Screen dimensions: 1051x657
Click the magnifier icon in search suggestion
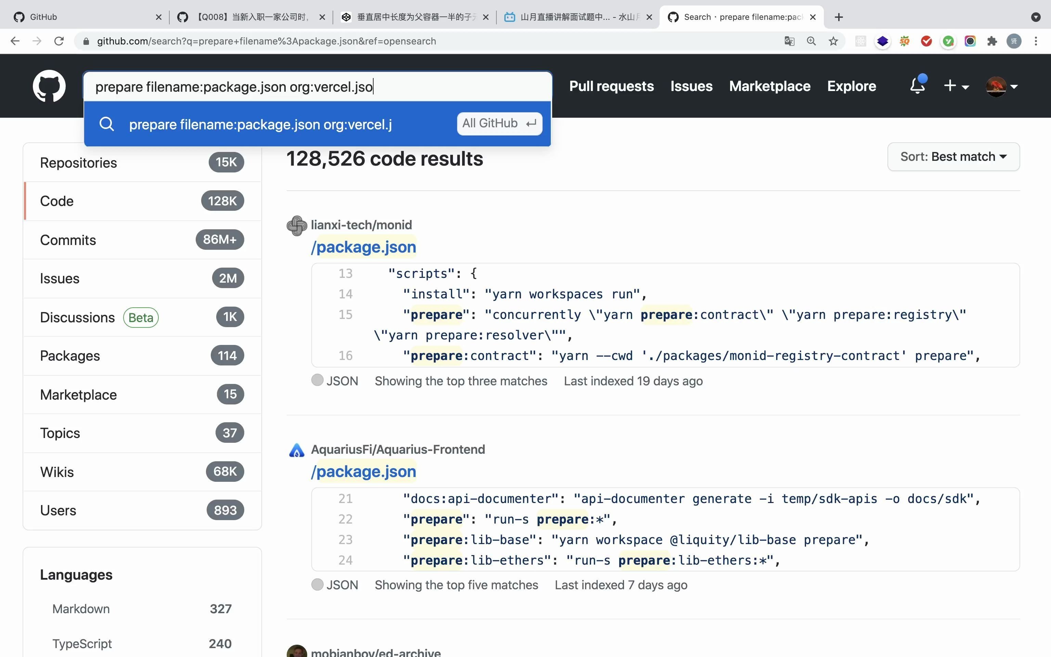pos(106,124)
